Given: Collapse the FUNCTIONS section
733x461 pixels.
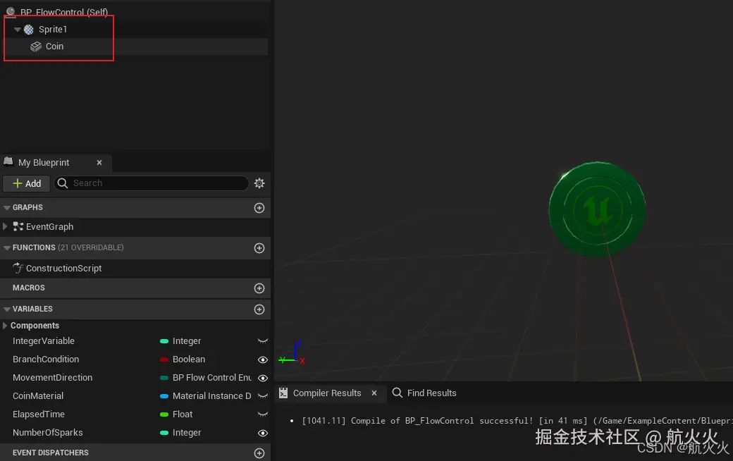Looking at the screenshot, I should tap(6, 248).
